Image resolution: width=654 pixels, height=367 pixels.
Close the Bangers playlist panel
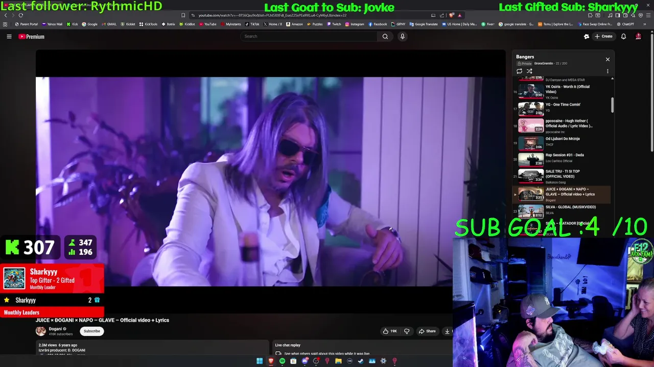608,59
